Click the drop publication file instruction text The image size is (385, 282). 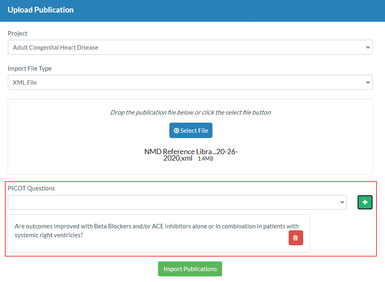pos(190,113)
